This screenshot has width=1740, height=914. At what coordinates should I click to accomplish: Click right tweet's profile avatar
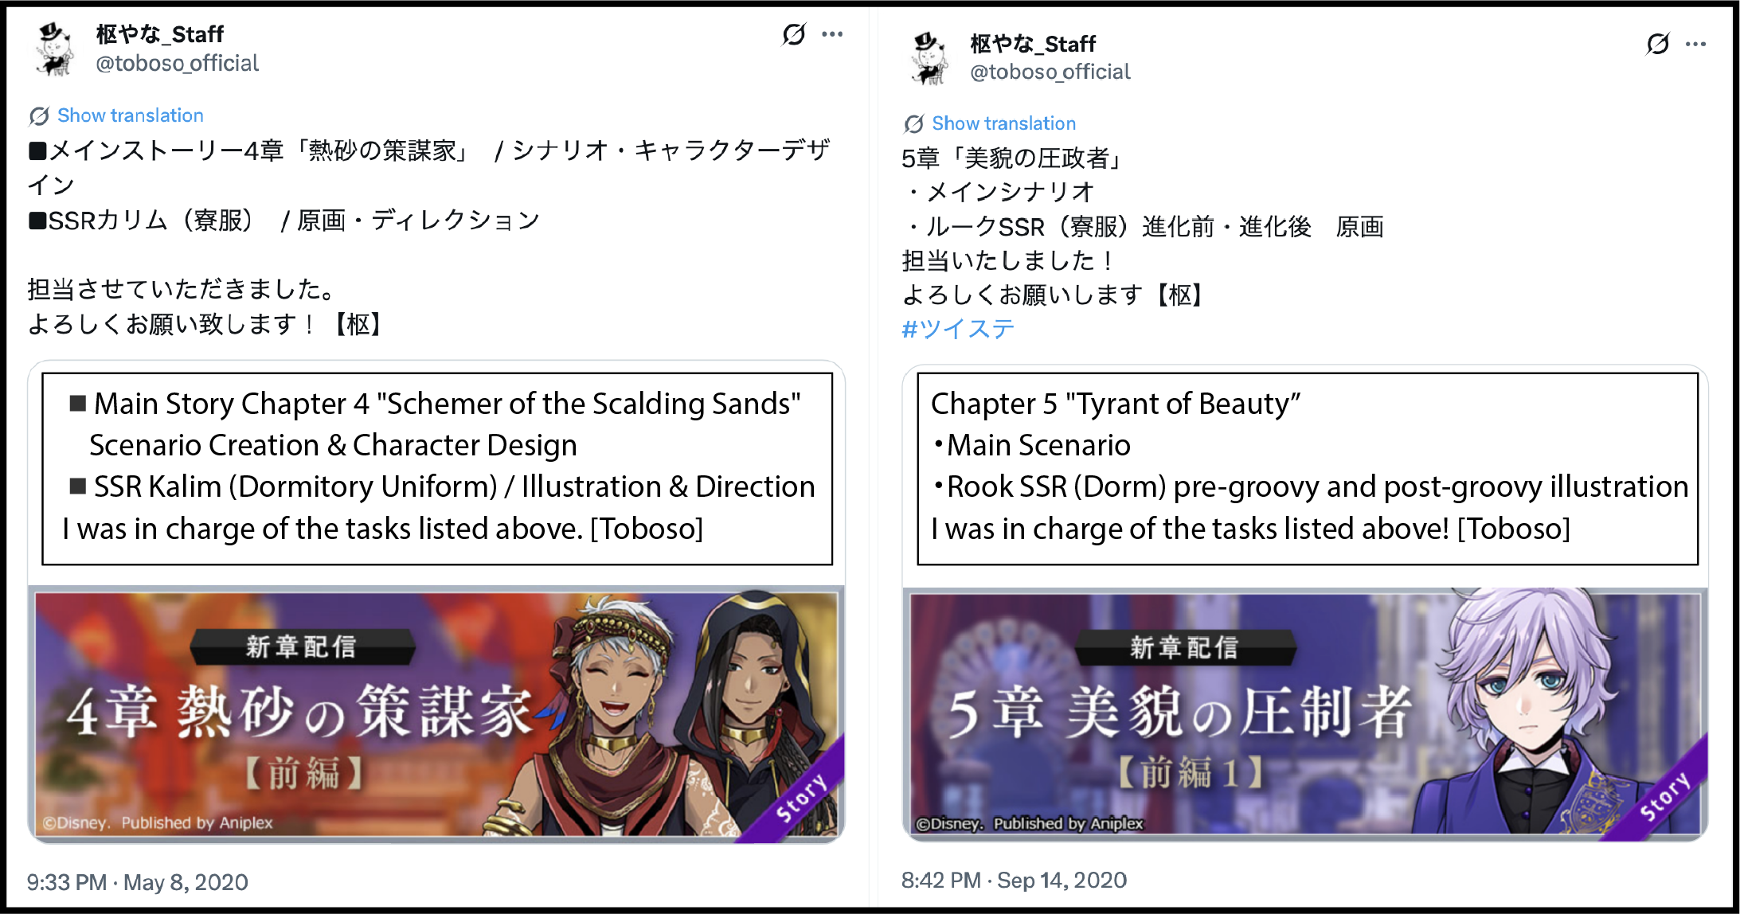click(929, 57)
